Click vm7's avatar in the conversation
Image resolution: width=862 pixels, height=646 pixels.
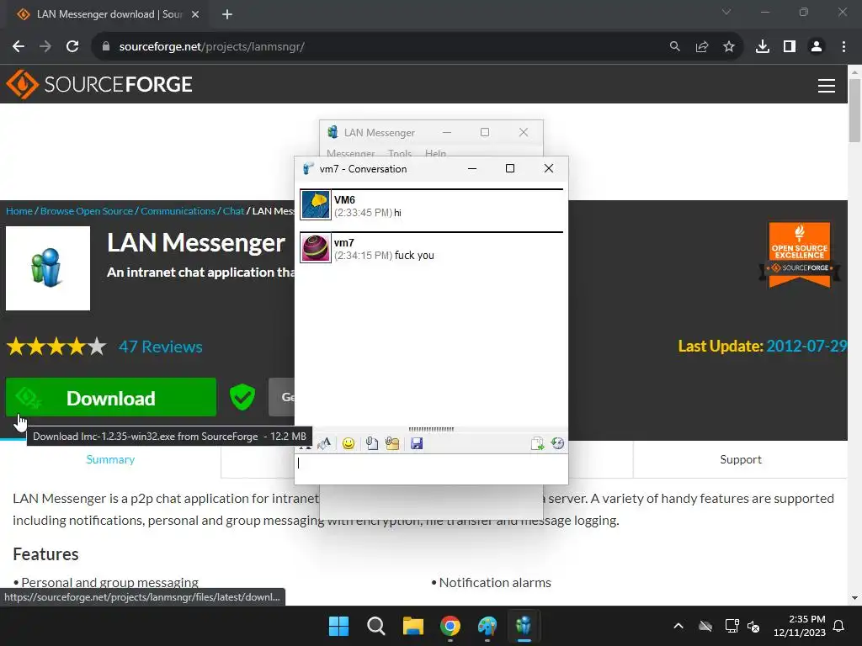tap(316, 248)
